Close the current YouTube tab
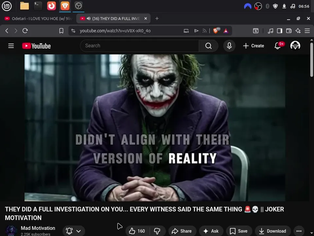 pyautogui.click(x=146, y=18)
